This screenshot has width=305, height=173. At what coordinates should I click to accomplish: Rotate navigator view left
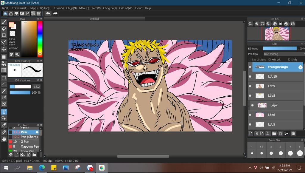click(275, 24)
